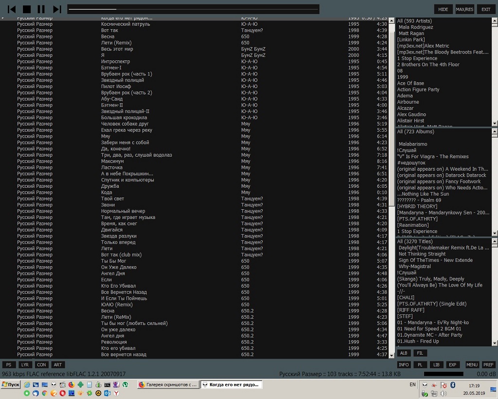Click the EN language indicator in tray
This screenshot has width=498, height=399.
pyautogui.click(x=412, y=384)
